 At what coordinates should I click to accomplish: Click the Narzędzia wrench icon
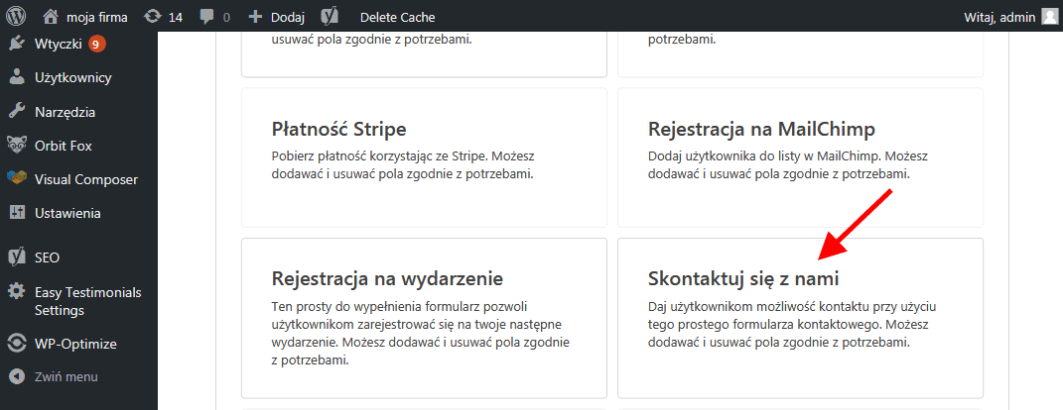pyautogui.click(x=16, y=112)
